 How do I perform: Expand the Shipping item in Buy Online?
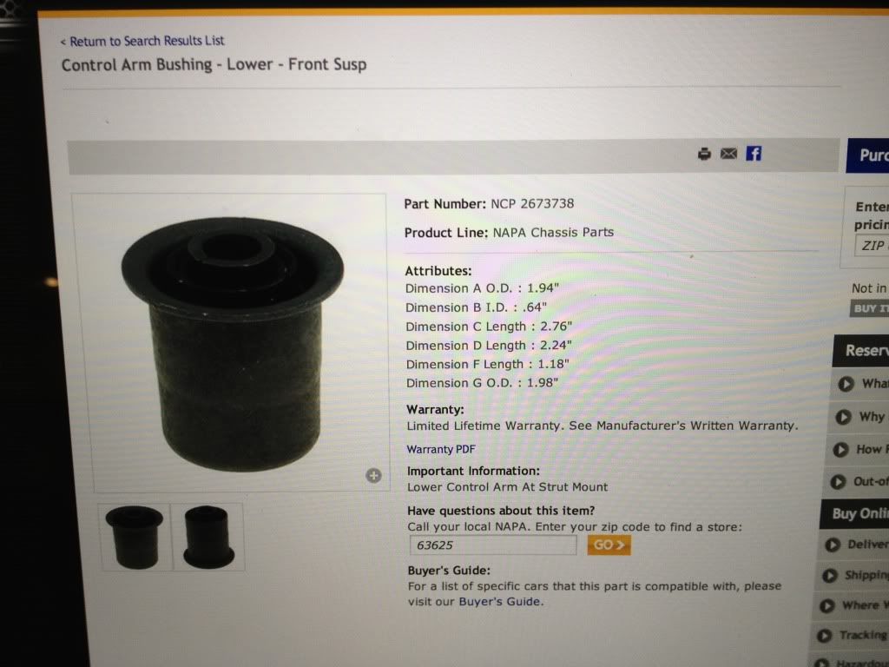click(x=855, y=575)
